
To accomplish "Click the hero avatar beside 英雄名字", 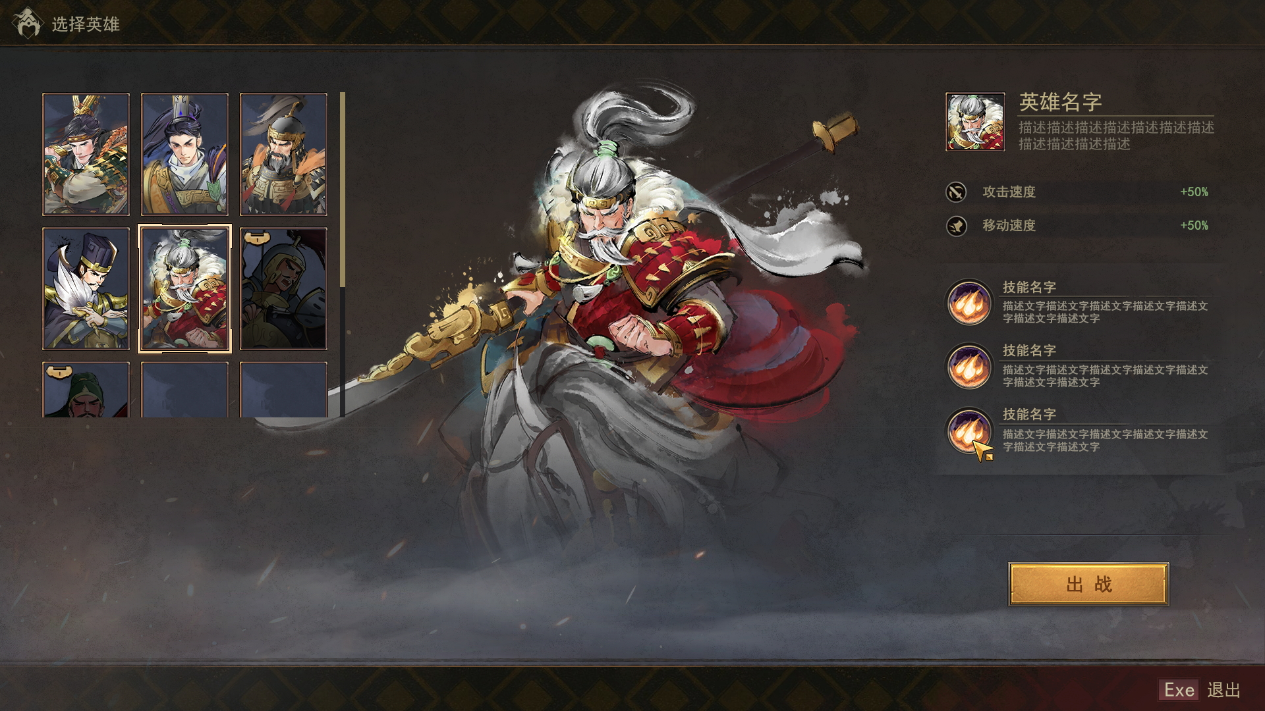I will pos(975,122).
